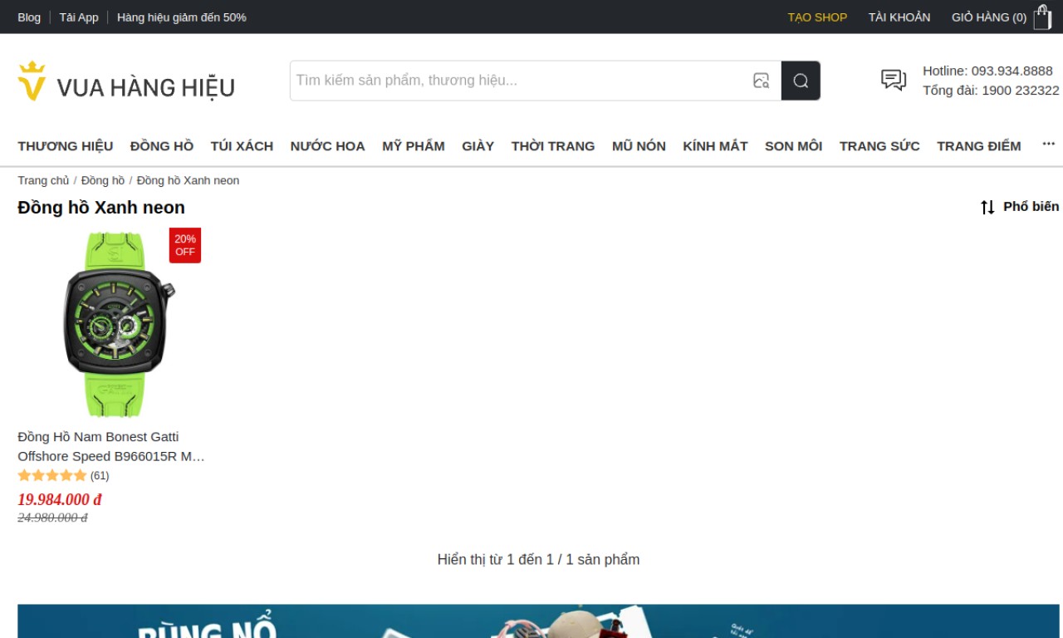
Task: Open image search camera icon
Action: tap(761, 81)
